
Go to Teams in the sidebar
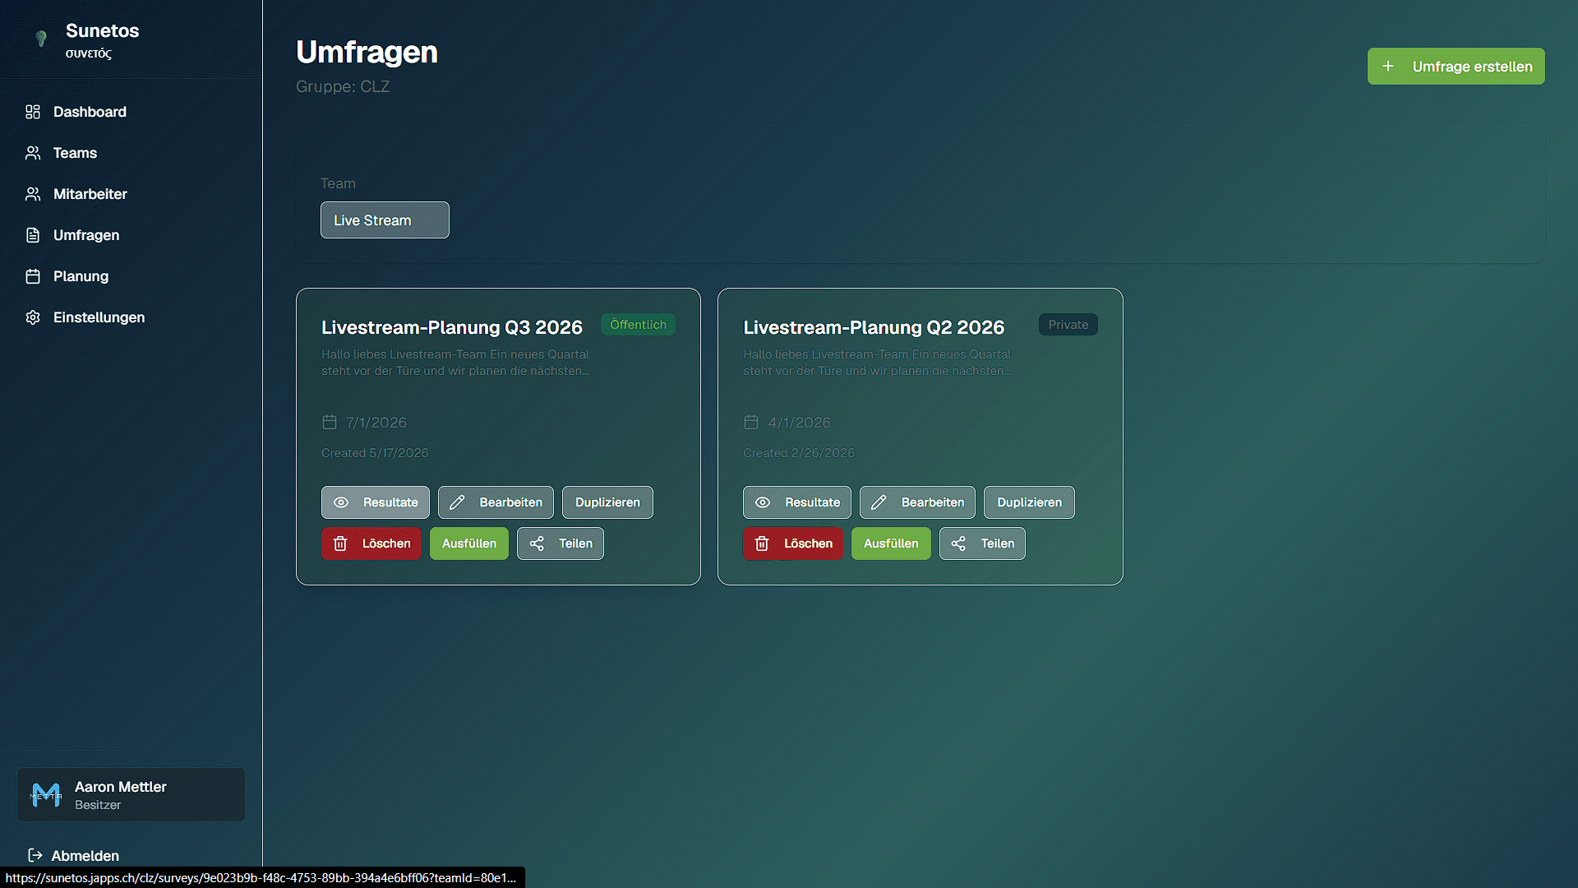coord(131,153)
